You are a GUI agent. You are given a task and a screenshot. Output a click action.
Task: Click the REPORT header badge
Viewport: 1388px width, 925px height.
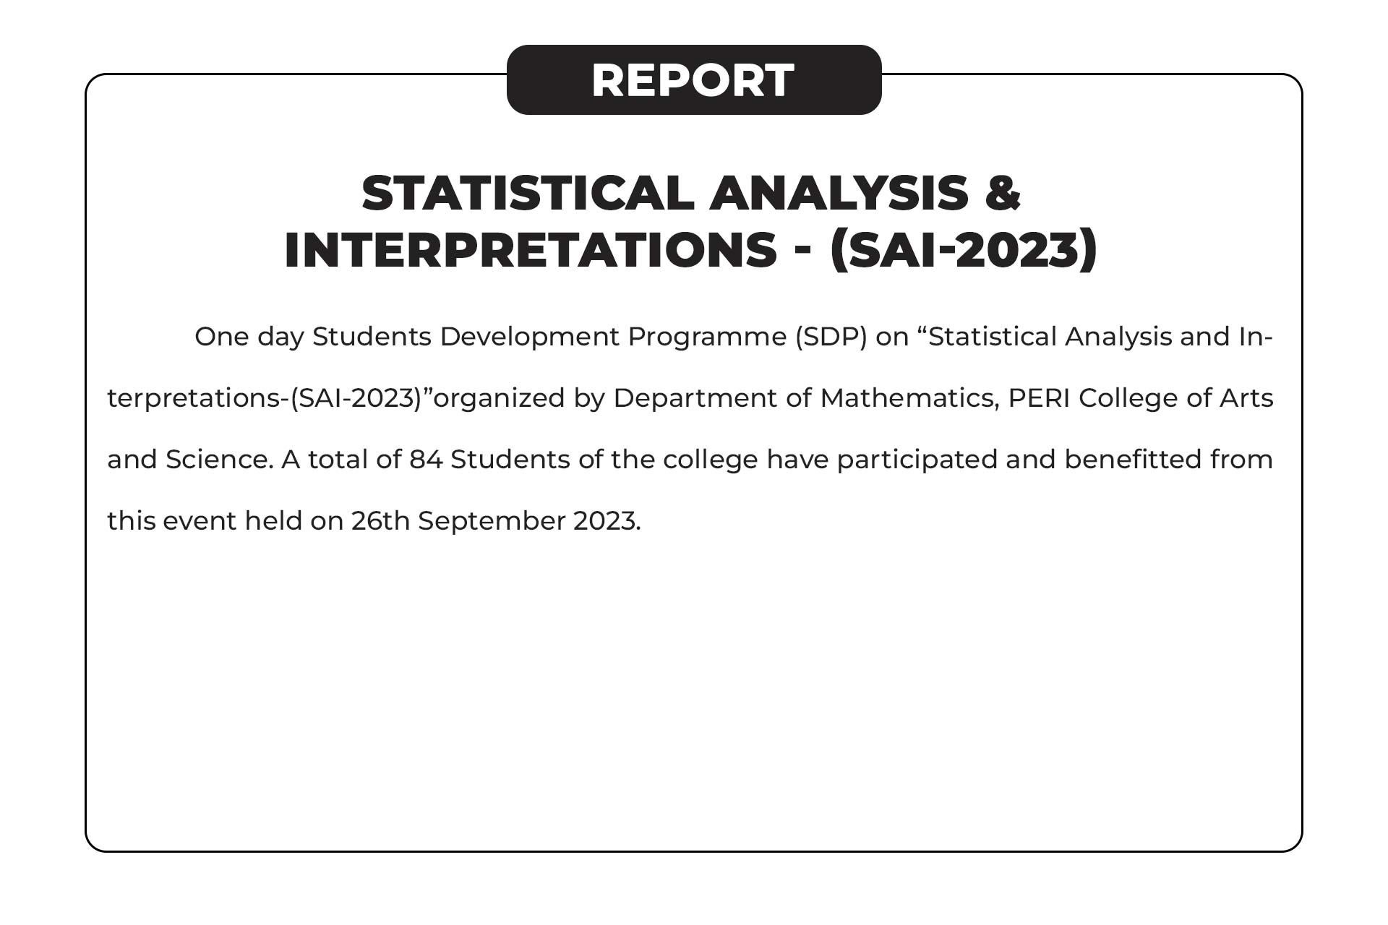click(693, 79)
